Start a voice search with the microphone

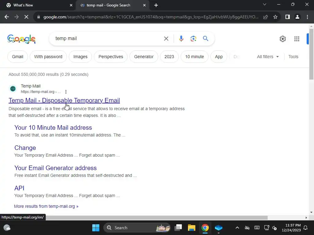pyautogui.click(x=181, y=39)
